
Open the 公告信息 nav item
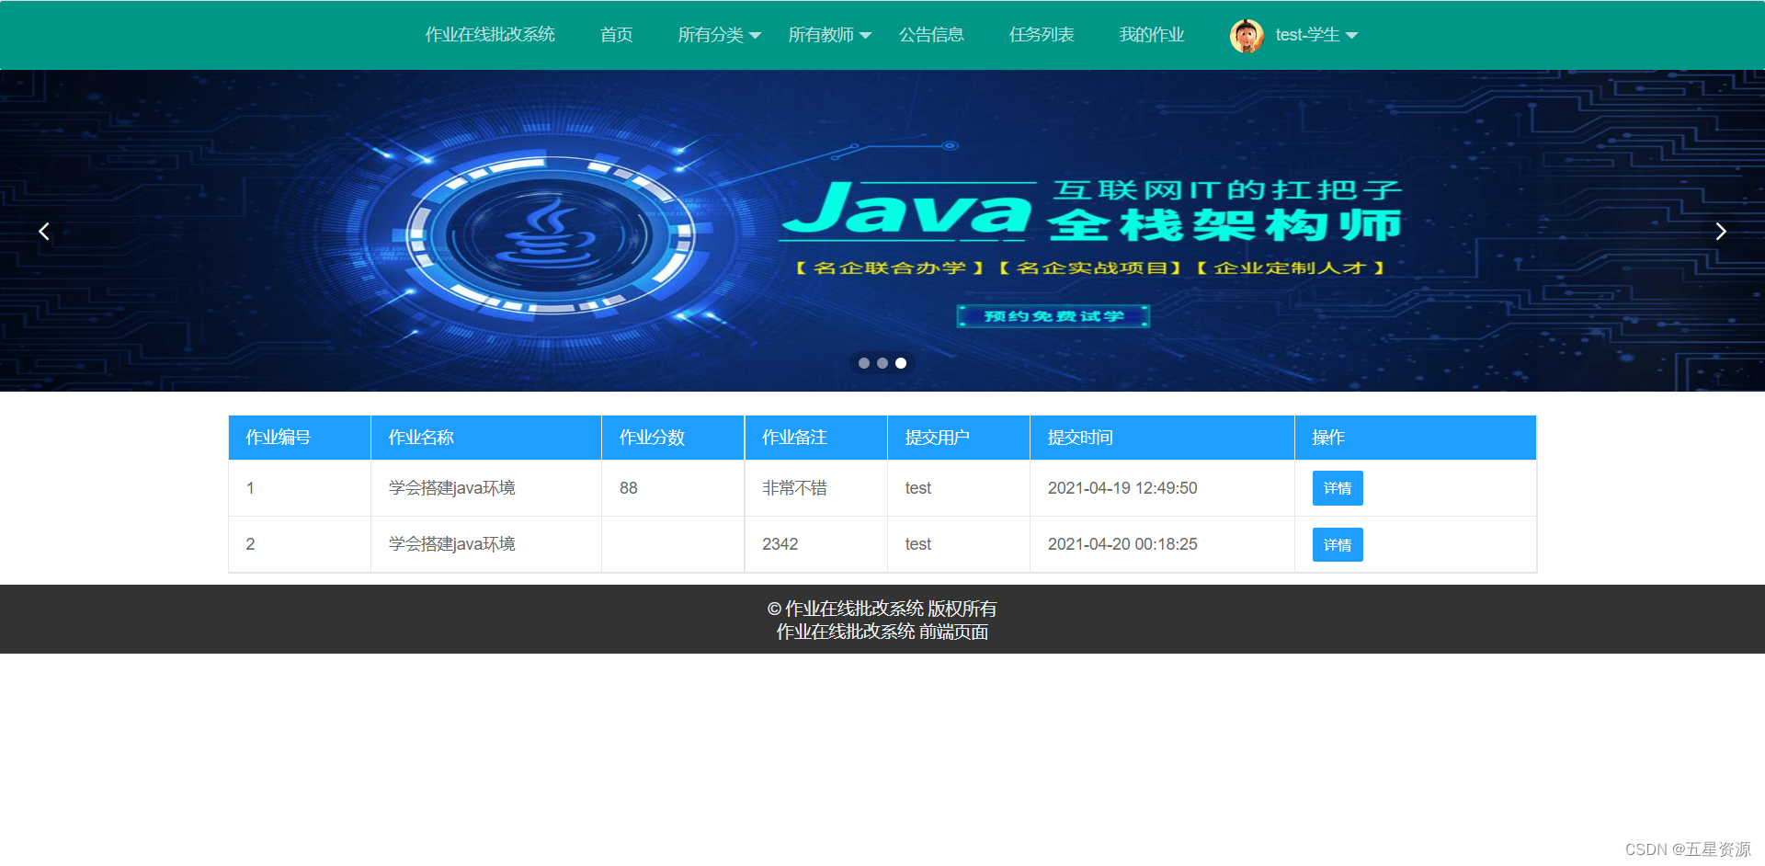931,35
